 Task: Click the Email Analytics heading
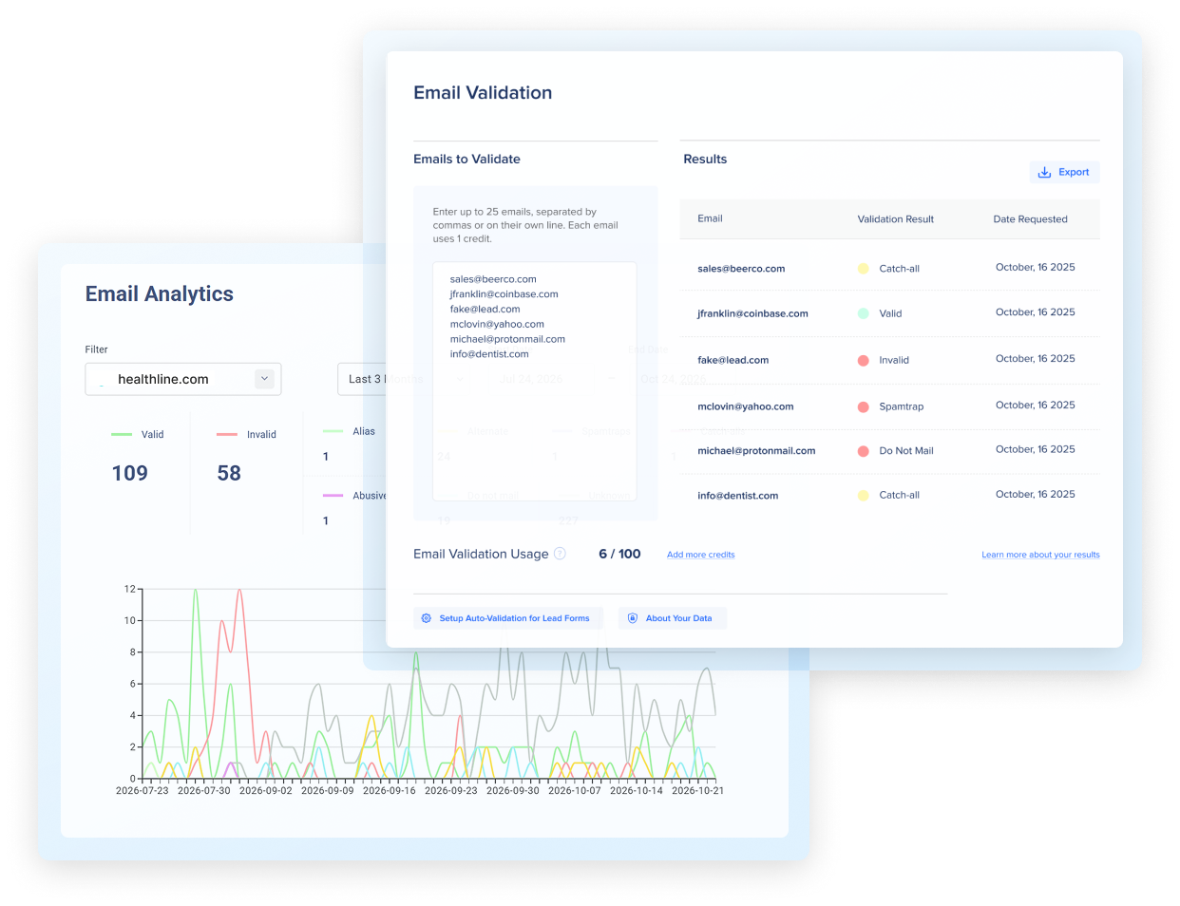[160, 294]
